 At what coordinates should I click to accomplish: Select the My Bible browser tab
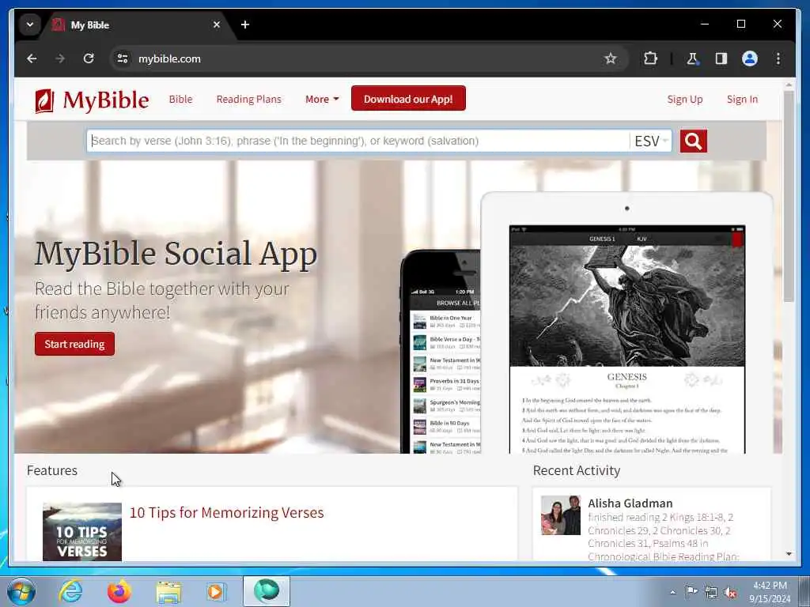tap(137, 25)
